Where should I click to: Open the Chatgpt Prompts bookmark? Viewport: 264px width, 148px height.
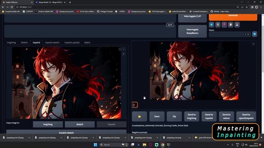[105, 12]
